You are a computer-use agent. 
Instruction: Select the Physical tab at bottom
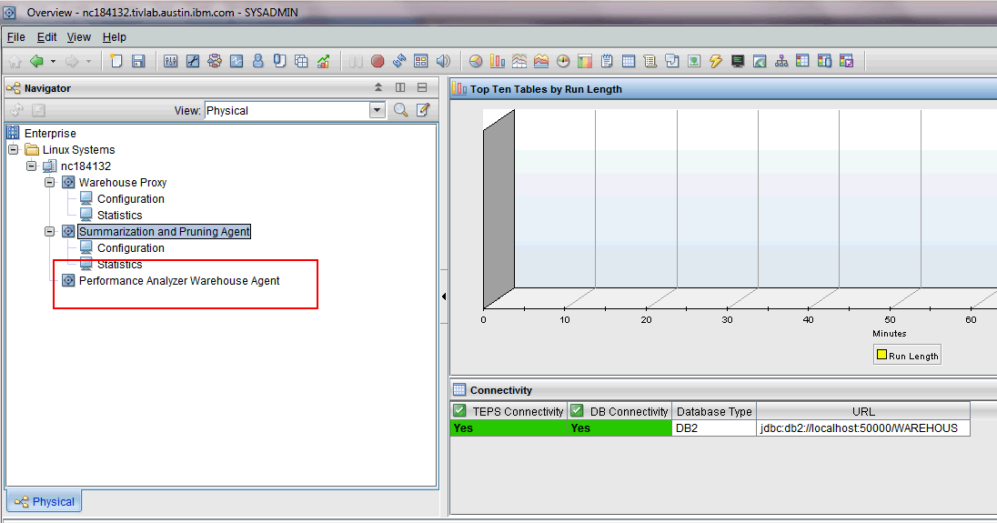[x=45, y=501]
